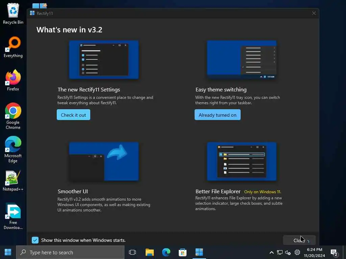
Task: Open Free Download Manager shortcut
Action: (x=13, y=216)
